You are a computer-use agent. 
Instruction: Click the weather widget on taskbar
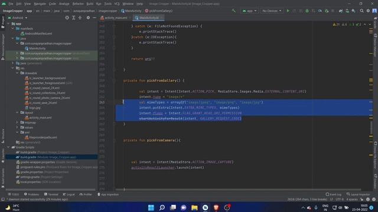pyautogui.click(x=12, y=208)
